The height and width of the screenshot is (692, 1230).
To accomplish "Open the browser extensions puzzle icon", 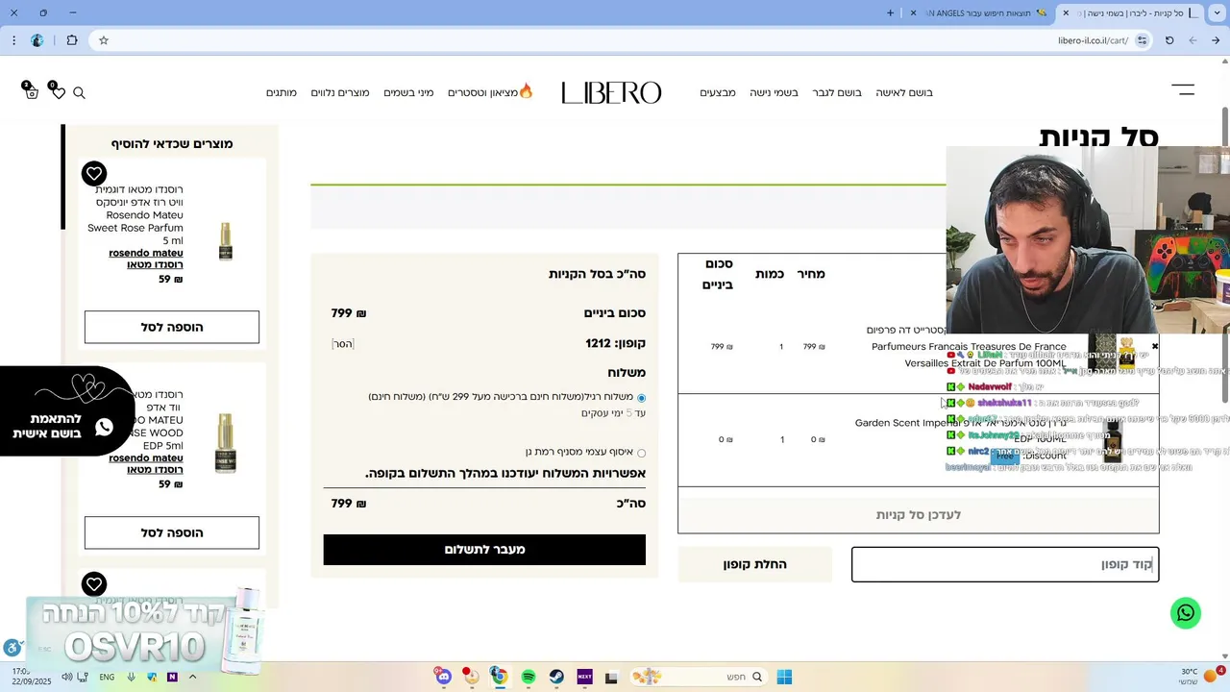I will (72, 40).
